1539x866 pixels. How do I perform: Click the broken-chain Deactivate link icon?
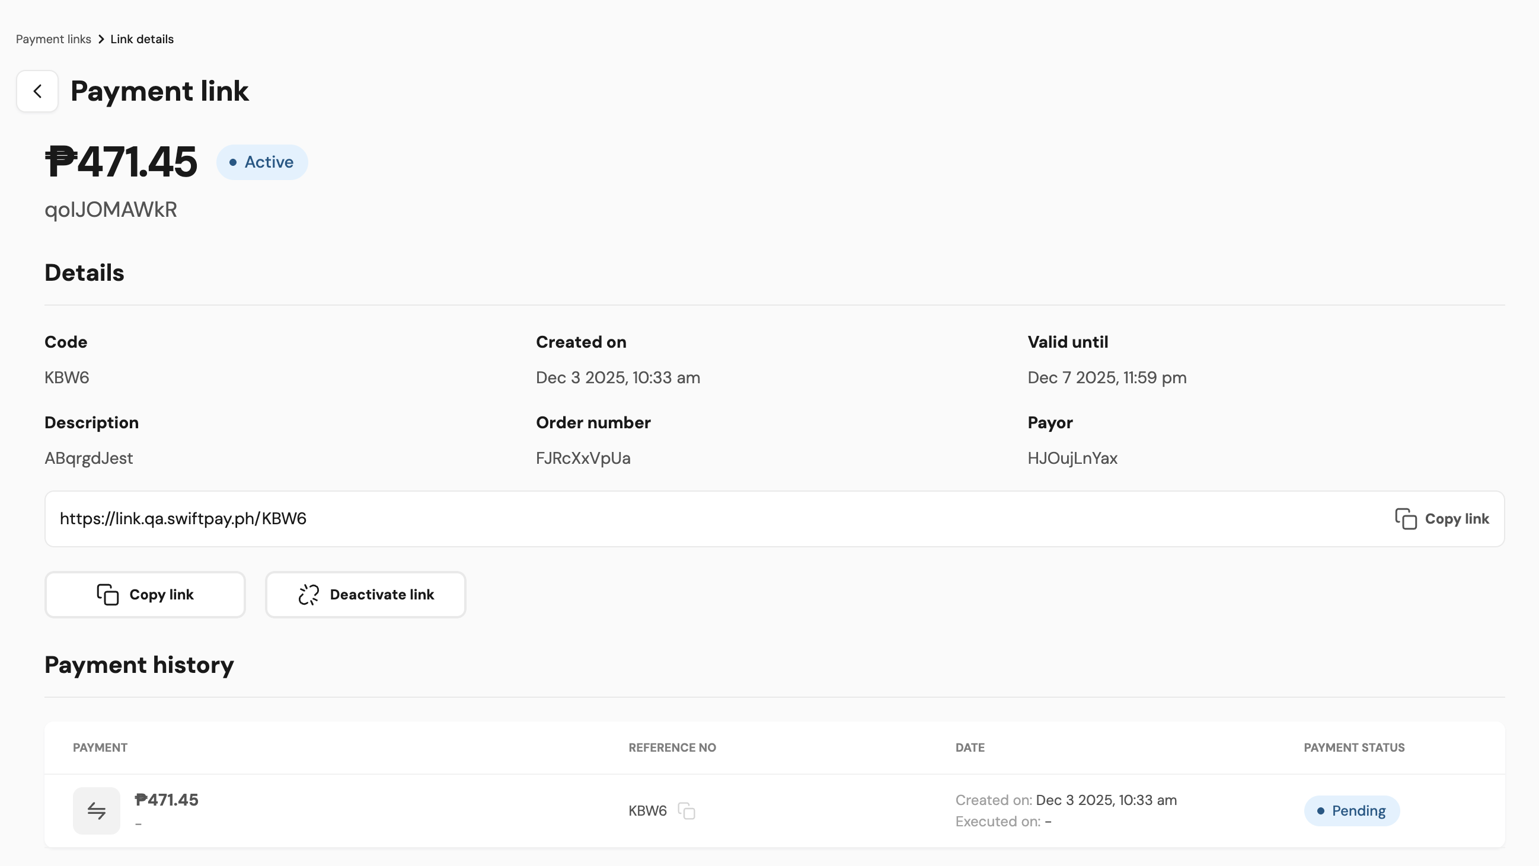309,595
